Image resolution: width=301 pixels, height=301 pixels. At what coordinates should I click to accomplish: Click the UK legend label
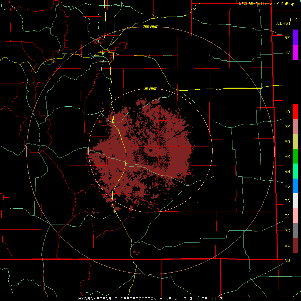pyautogui.click(x=287, y=53)
